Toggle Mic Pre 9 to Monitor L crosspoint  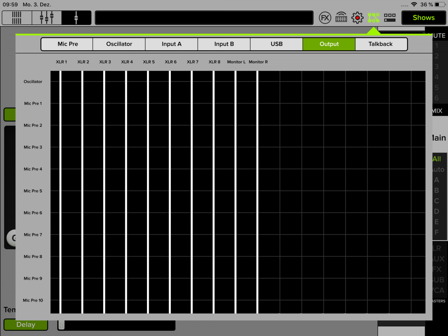tap(236, 279)
